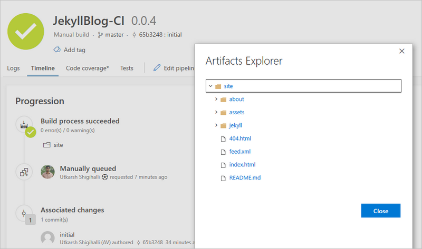Click the Manually queued timeline icon
This screenshot has width=422, height=249.
pyautogui.click(x=24, y=172)
